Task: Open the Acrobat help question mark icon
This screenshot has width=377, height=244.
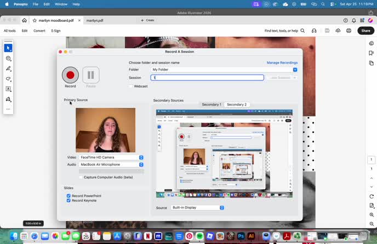Action: [346, 20]
